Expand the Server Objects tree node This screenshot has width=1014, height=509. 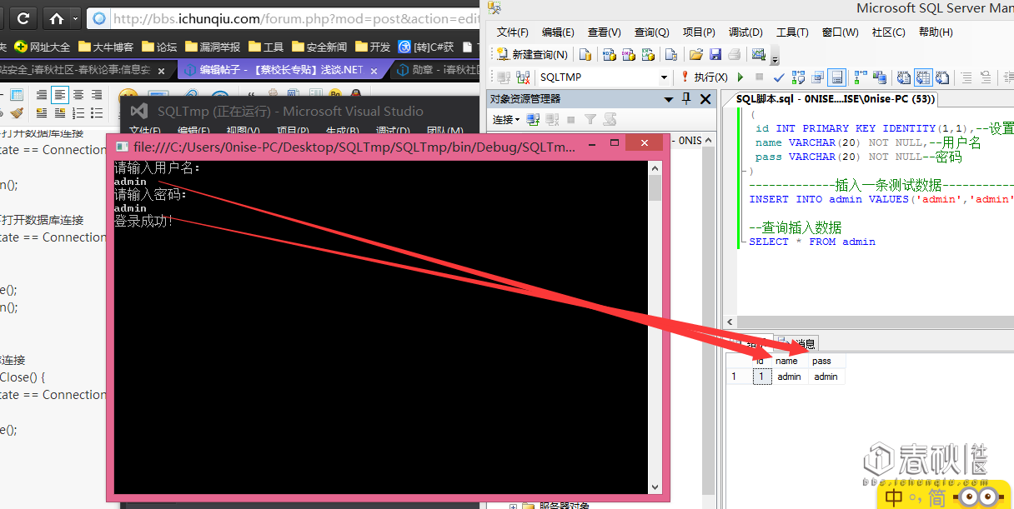point(514,506)
